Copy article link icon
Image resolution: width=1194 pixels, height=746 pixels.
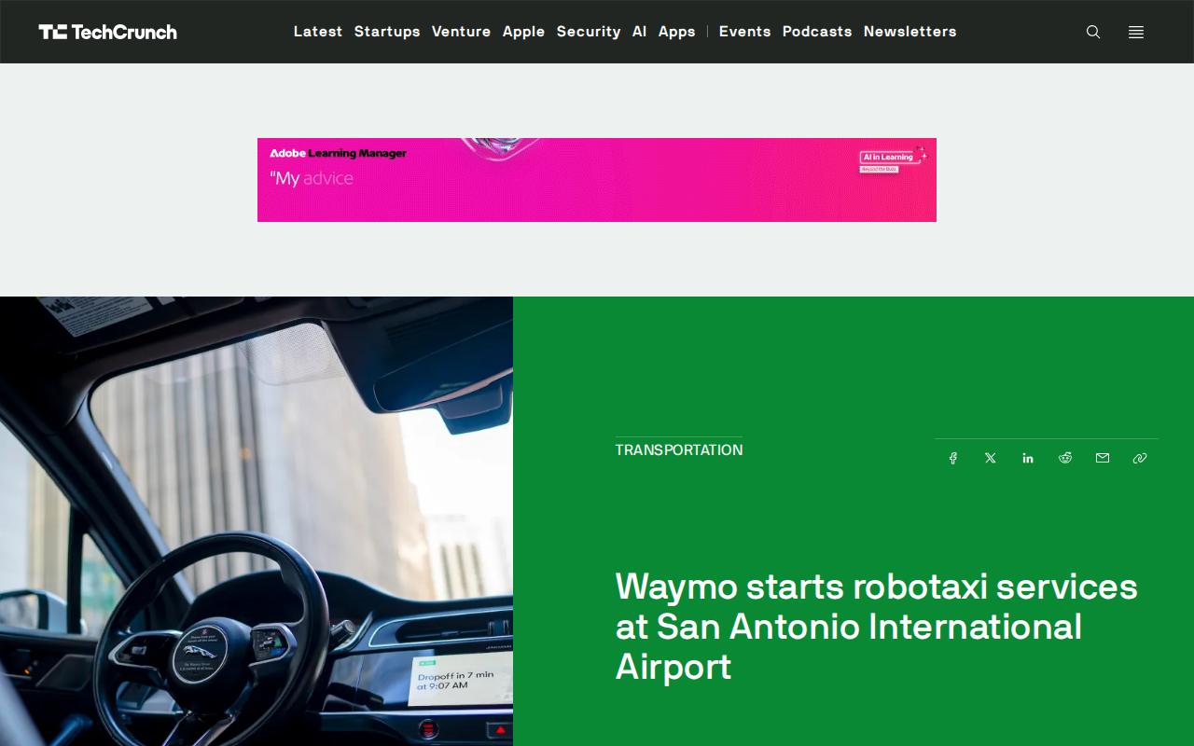[1140, 458]
